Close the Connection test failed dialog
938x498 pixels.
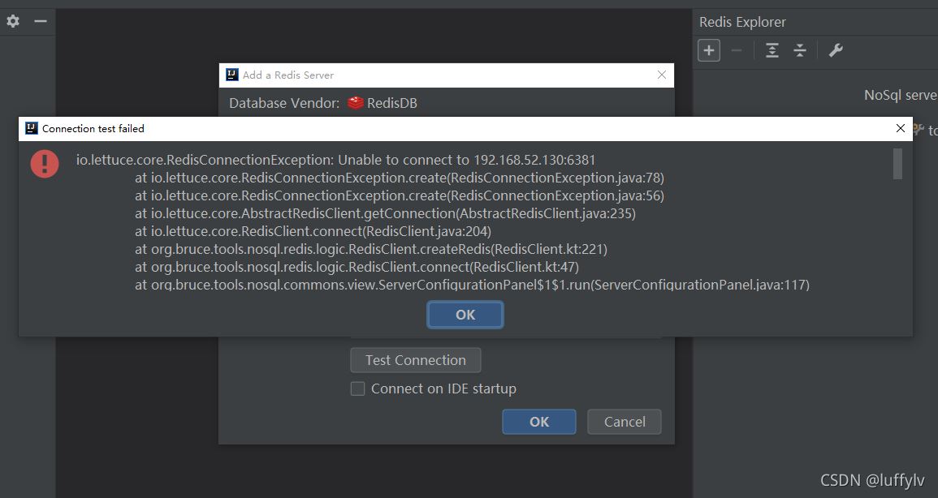pos(900,128)
